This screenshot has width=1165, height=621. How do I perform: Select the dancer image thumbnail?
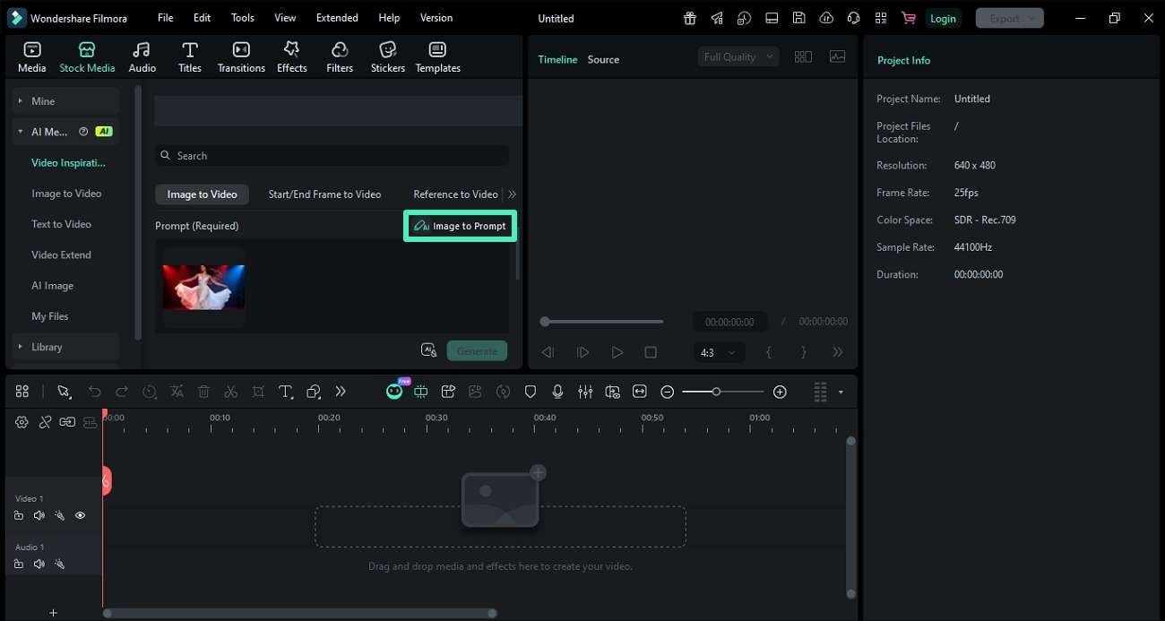[x=203, y=287]
